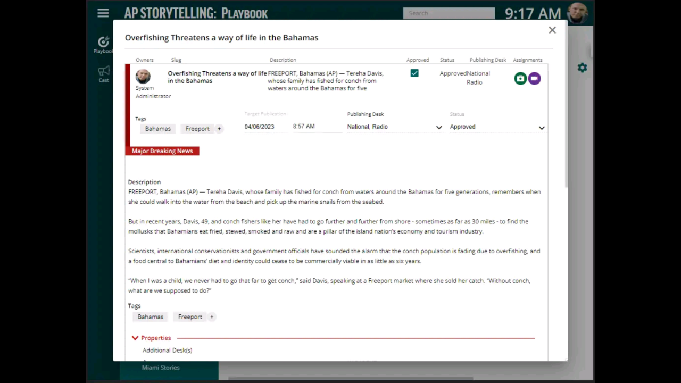681x383 pixels.
Task: Click the Publishing Desk column header
Action: coord(488,60)
